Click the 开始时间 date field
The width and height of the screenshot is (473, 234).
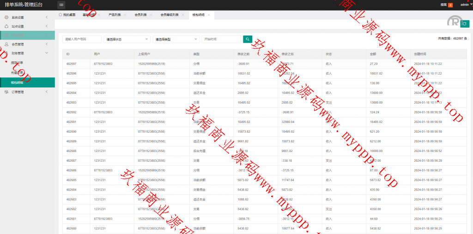coord(221,40)
